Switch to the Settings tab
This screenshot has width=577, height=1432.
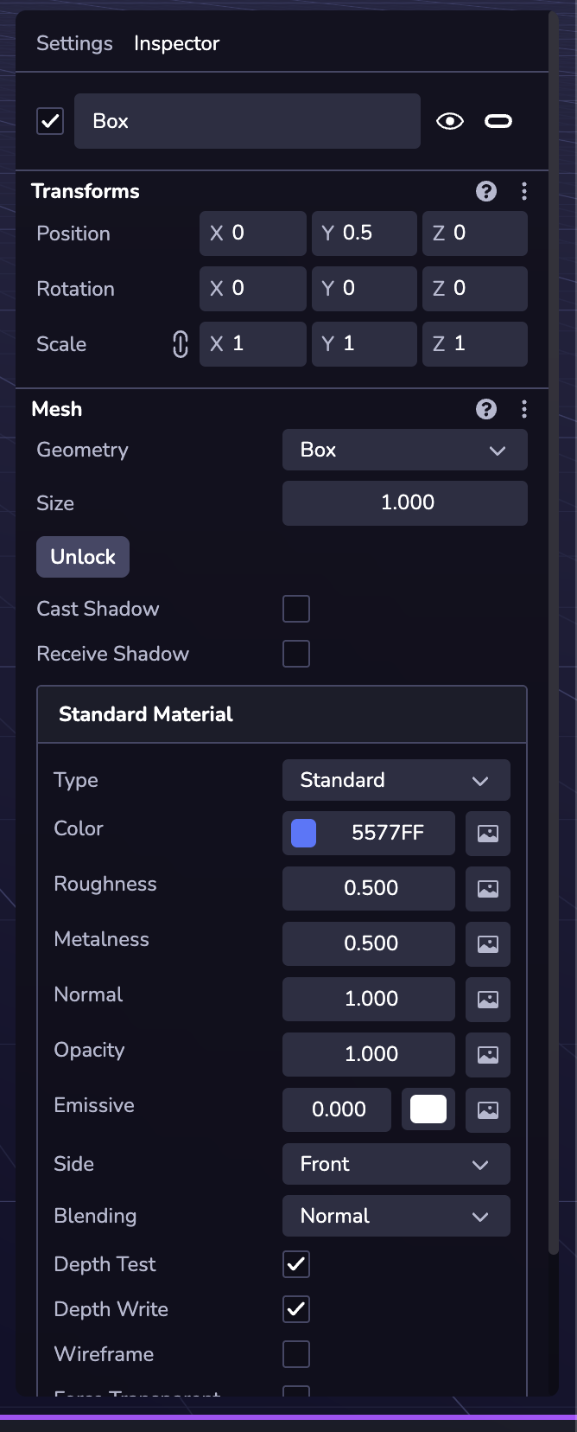pyautogui.click(x=74, y=43)
